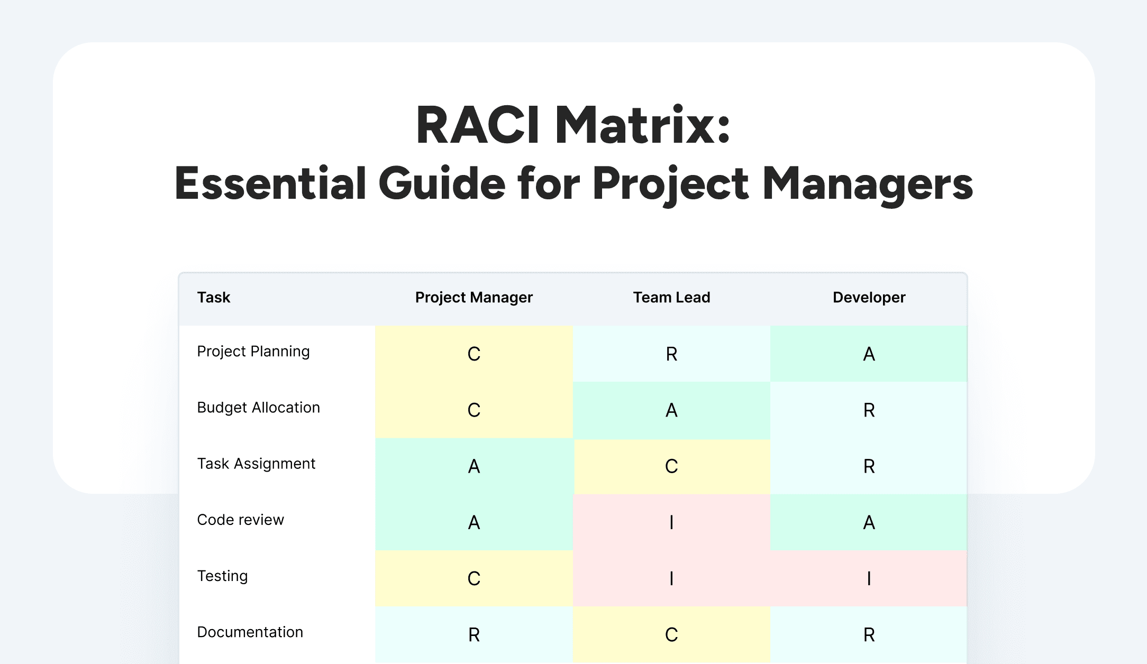Select Team Lead cell for Task Assignment
The height and width of the screenshot is (664, 1147).
click(x=671, y=466)
